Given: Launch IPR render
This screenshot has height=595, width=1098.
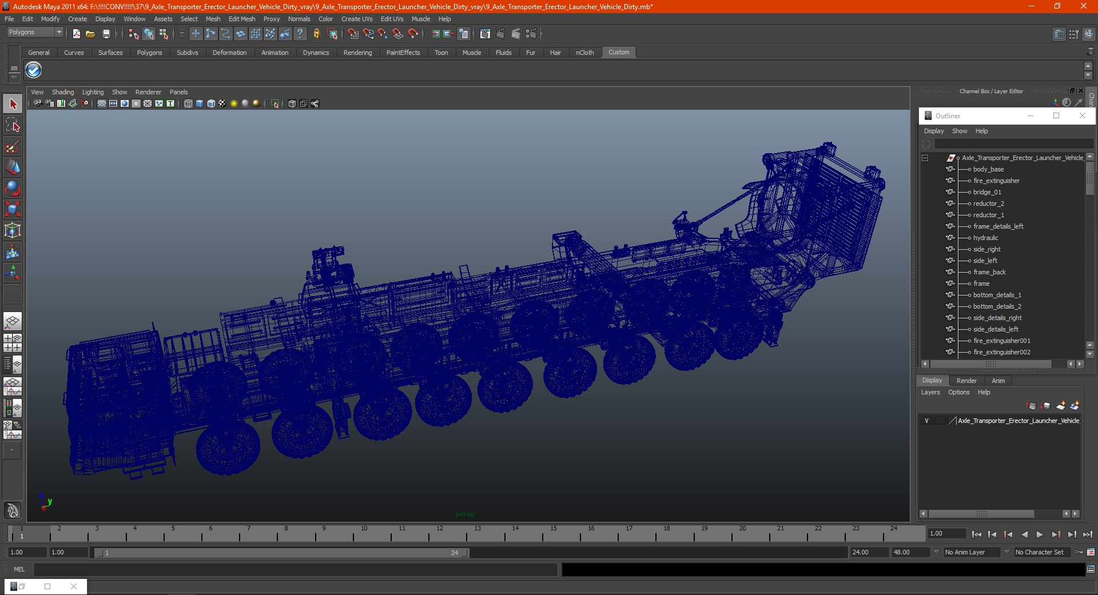Looking at the screenshot, I should point(516,34).
